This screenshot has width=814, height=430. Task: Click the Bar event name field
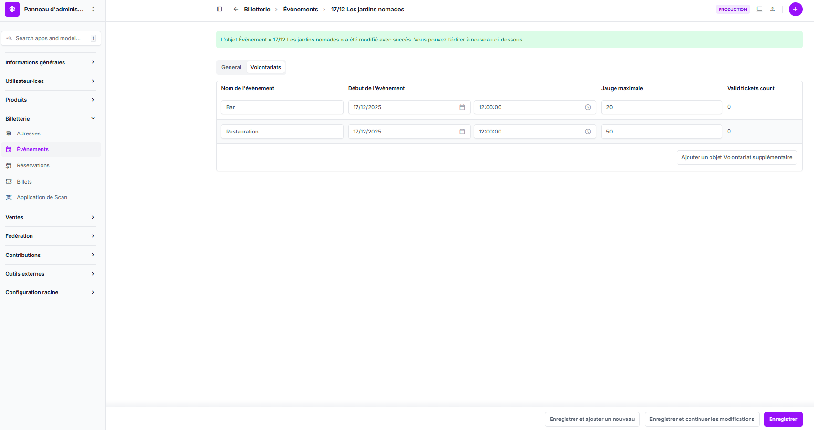(x=282, y=107)
